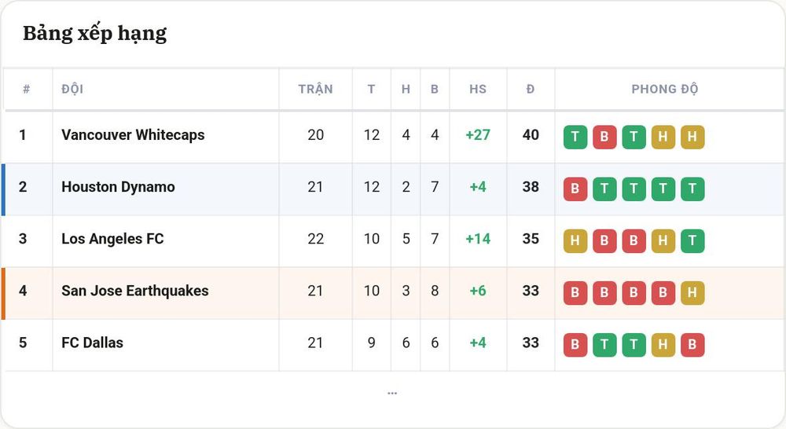Click Los Angeles FC's first yellow H badge
Viewport: 786px width, 429px height.
tap(575, 240)
